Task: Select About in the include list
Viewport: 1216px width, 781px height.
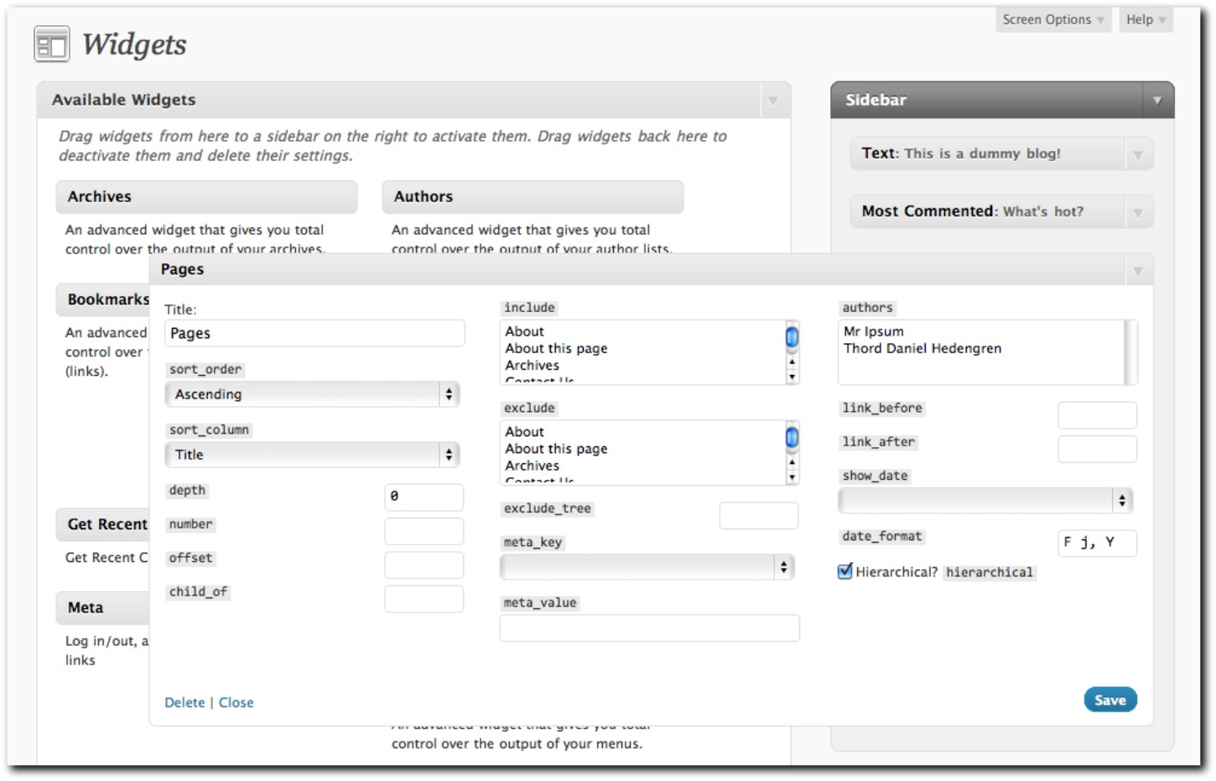Action: [x=524, y=331]
